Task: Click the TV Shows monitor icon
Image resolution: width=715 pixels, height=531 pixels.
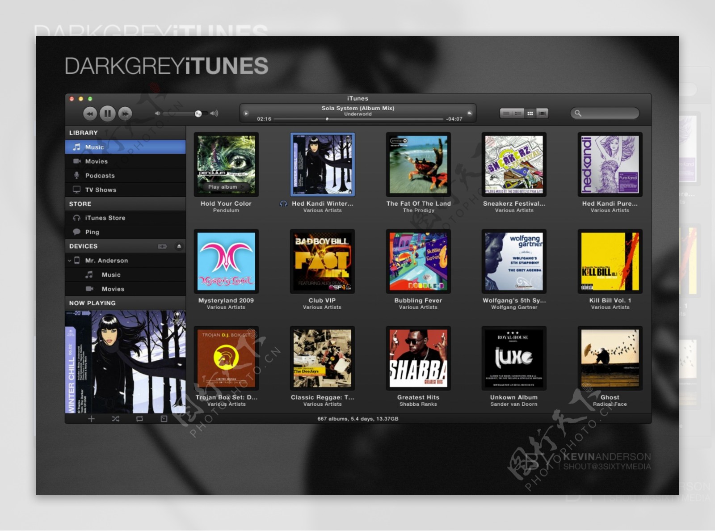Action: (77, 190)
